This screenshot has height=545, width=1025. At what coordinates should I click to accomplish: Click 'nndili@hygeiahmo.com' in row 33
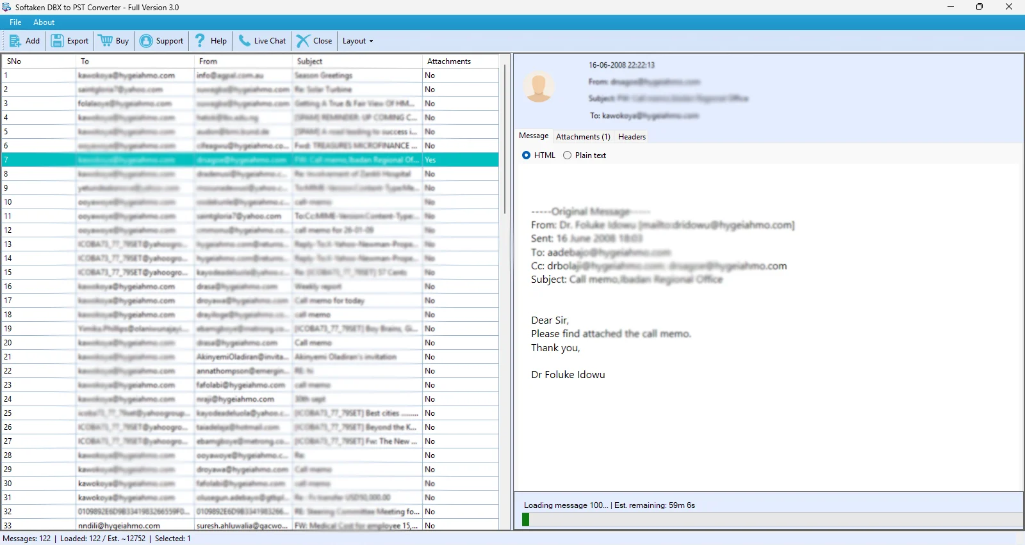(119, 526)
